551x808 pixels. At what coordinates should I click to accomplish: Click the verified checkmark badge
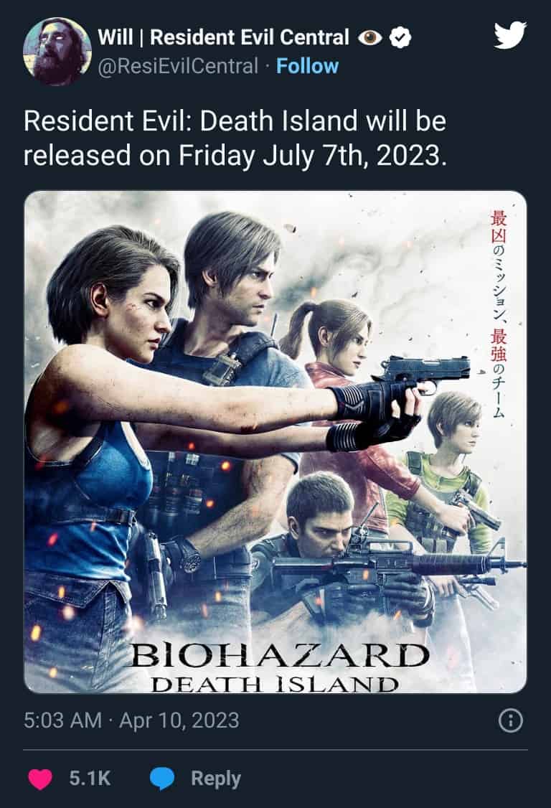tap(400, 37)
